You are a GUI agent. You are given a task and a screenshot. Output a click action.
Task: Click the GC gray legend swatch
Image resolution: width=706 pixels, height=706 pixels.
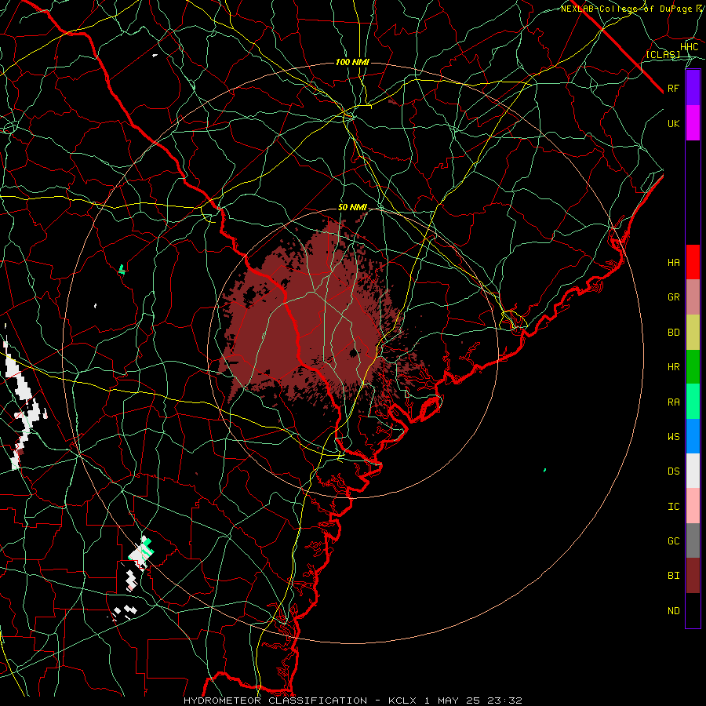[693, 540]
